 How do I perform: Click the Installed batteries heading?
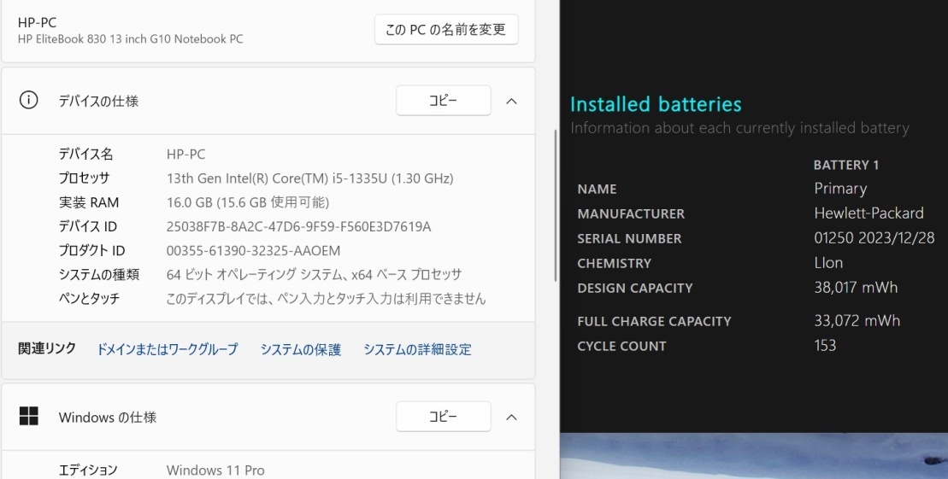[x=656, y=104]
